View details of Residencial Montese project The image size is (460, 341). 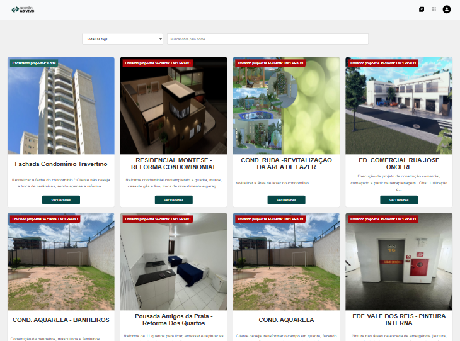pos(174,200)
